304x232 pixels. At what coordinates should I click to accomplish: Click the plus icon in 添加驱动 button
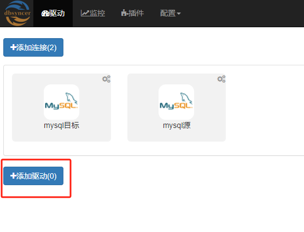[13, 176]
